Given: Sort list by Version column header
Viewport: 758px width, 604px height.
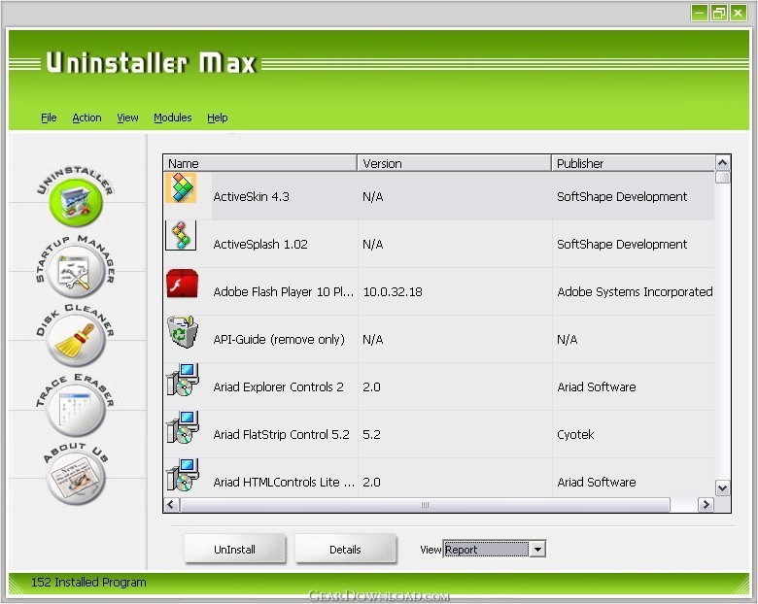Looking at the screenshot, I should tap(455, 163).
